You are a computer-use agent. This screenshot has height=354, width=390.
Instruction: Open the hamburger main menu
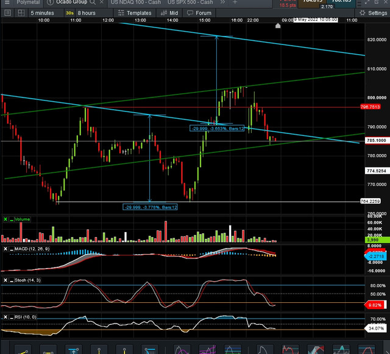pyautogui.click(x=7, y=2)
